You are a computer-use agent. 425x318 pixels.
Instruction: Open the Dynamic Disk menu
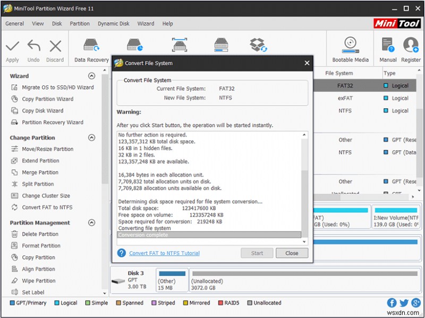[x=113, y=23]
